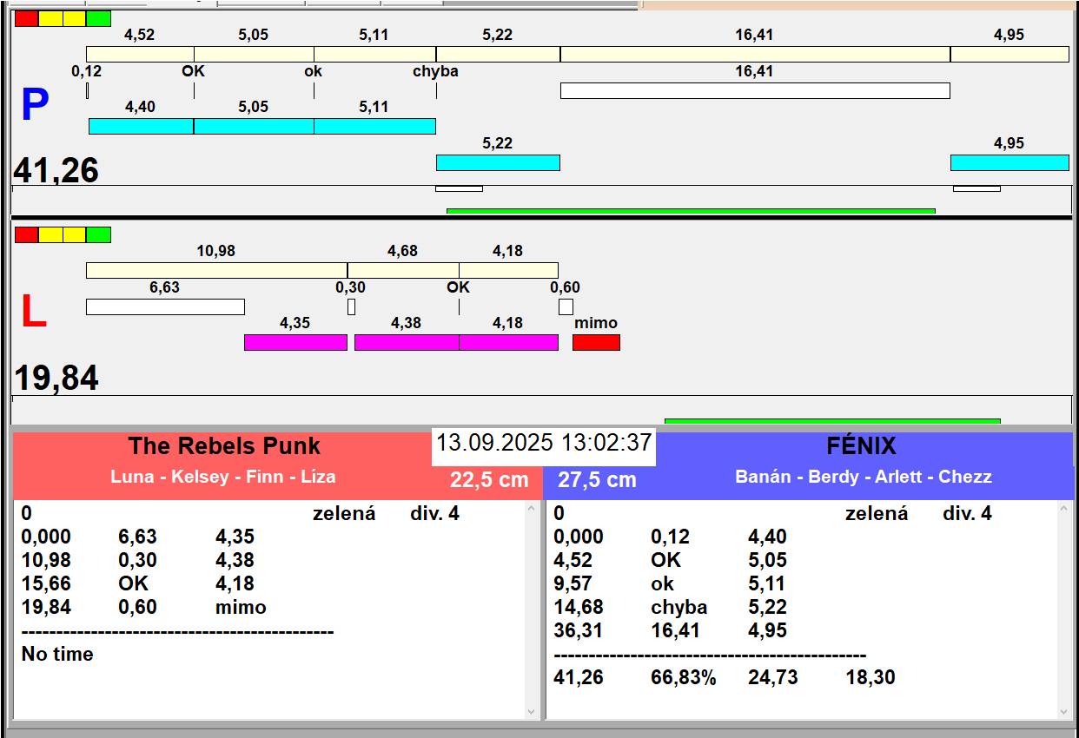The height and width of the screenshot is (738, 1079).
Task: Click the green start light in lane P
Action: tap(99, 18)
